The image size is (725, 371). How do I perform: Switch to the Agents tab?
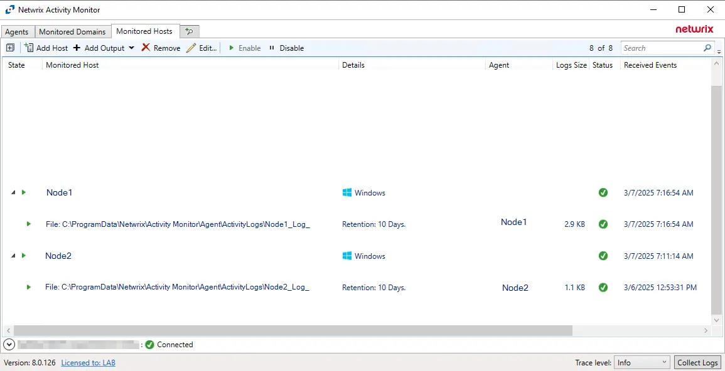pyautogui.click(x=17, y=31)
